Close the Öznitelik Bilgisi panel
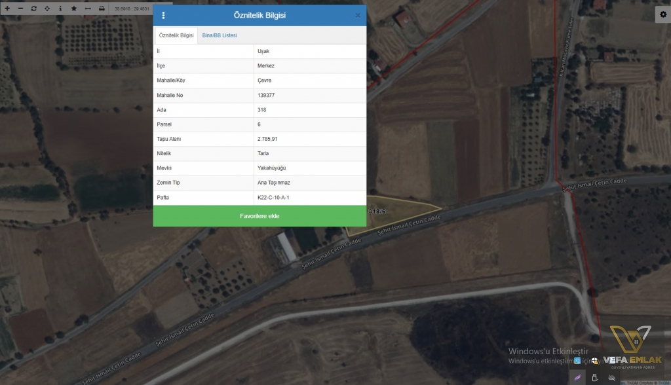Viewport: 671px width, 385px height. [x=358, y=15]
